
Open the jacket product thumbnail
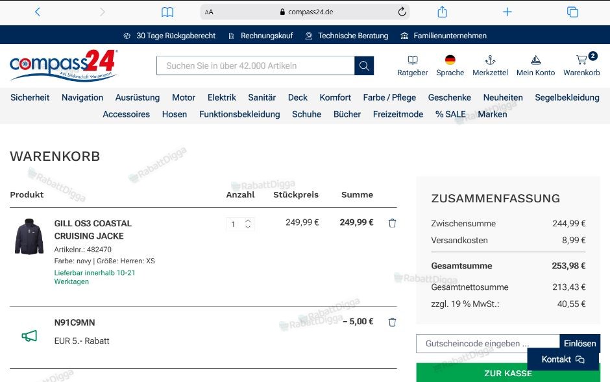[29, 237]
